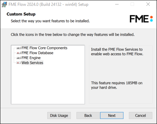Click the FME logo in the header
This screenshot has height=124, width=157.
click(141, 19)
